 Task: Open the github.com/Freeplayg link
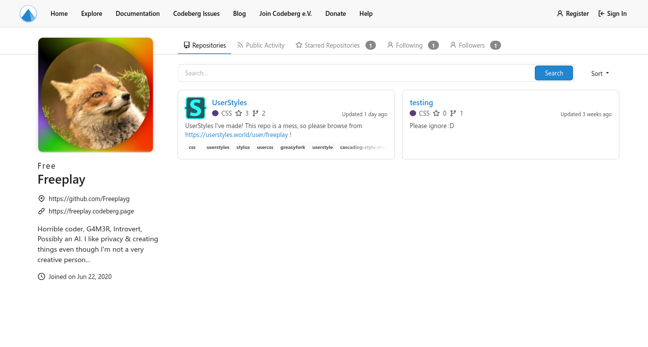89,199
